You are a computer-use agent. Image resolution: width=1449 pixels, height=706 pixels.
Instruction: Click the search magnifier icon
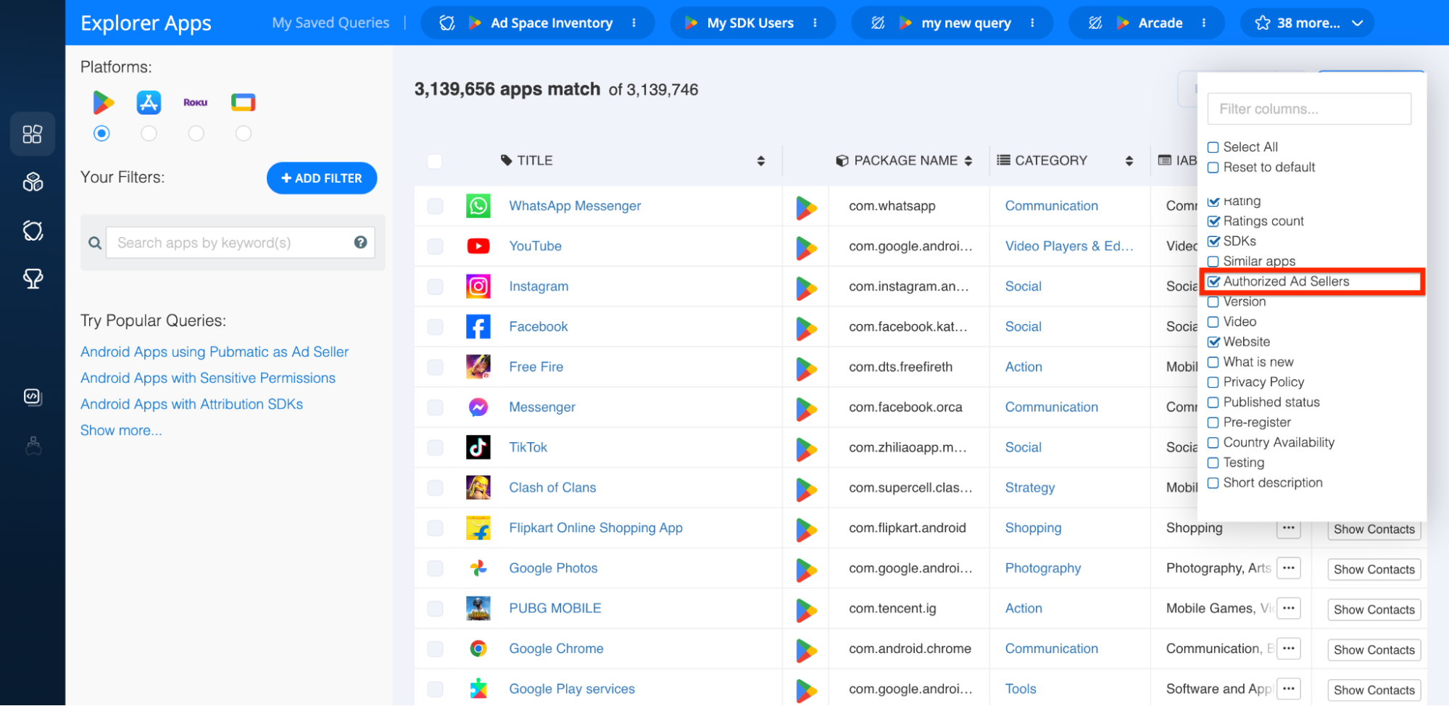click(95, 244)
